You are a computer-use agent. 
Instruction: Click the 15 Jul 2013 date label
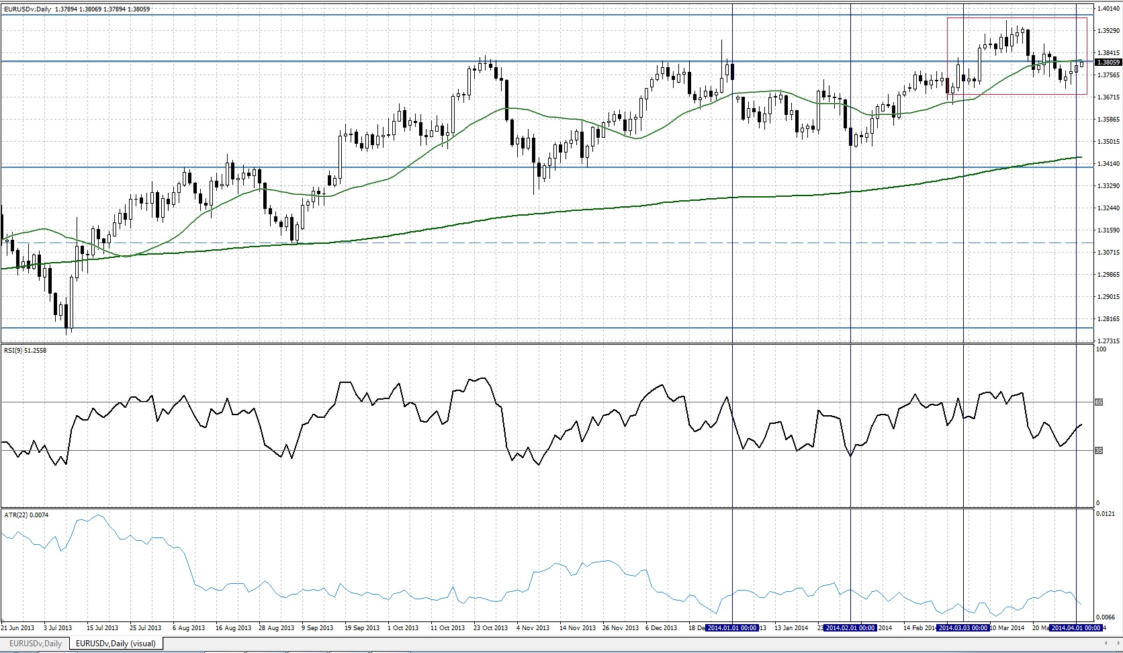tap(103, 628)
